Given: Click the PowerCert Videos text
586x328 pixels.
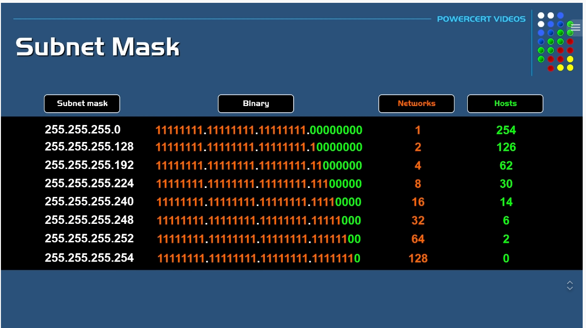Looking at the screenshot, I should pos(481,19).
